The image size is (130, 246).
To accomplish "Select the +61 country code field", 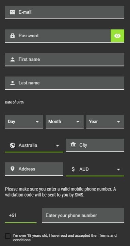I will [x=21, y=216].
